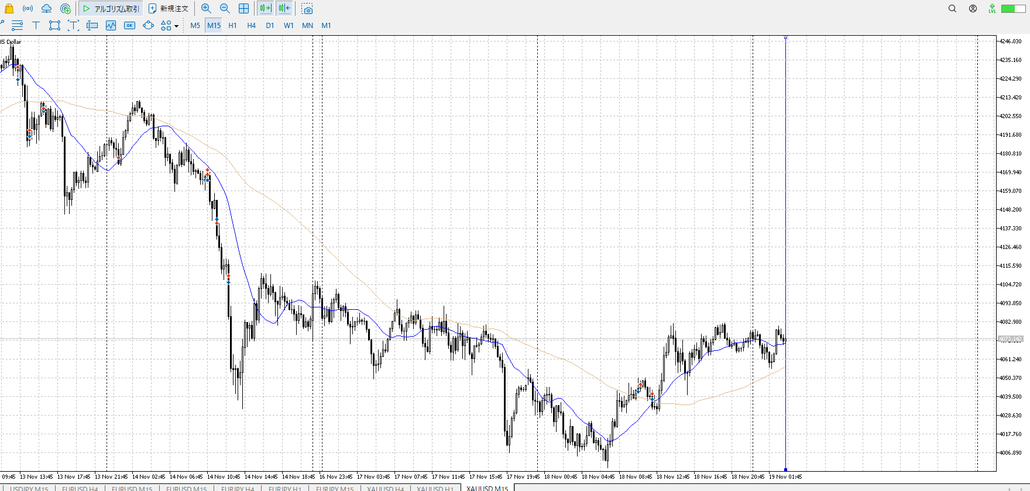
Task: Switch to the XAUUSD,H4 chart tab
Action: [x=385, y=488]
